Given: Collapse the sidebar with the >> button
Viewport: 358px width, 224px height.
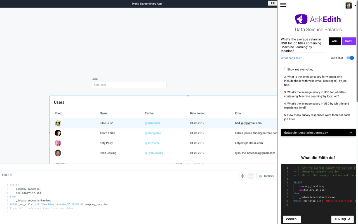Looking at the screenshot, I should pyautogui.click(x=273, y=3).
